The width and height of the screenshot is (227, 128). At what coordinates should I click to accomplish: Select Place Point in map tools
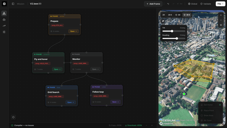(x=210, y=110)
